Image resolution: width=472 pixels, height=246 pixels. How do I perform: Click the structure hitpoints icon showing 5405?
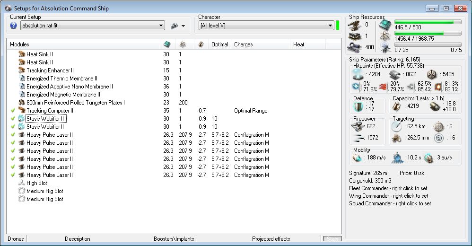[432, 75]
